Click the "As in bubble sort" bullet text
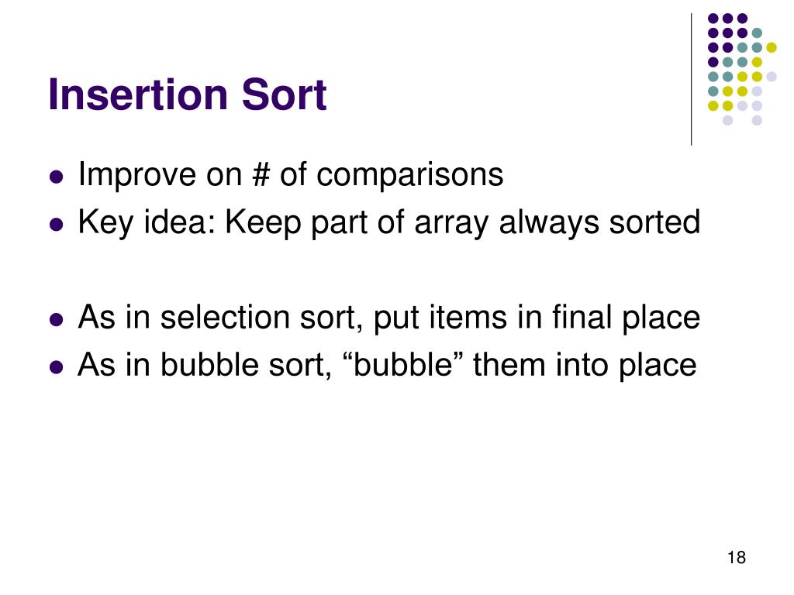The width and height of the screenshot is (794, 595). click(387, 365)
